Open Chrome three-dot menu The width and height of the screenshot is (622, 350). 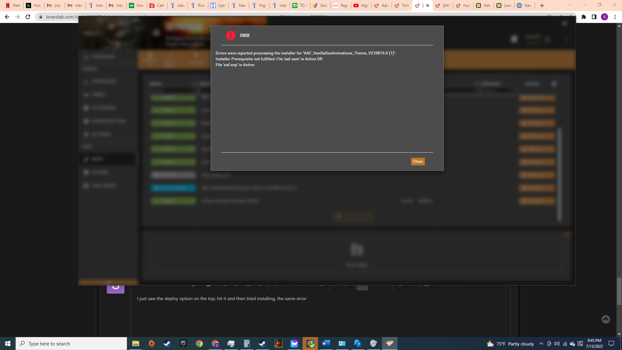[x=615, y=17]
